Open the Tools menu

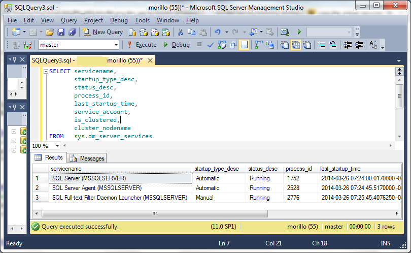(x=143, y=20)
